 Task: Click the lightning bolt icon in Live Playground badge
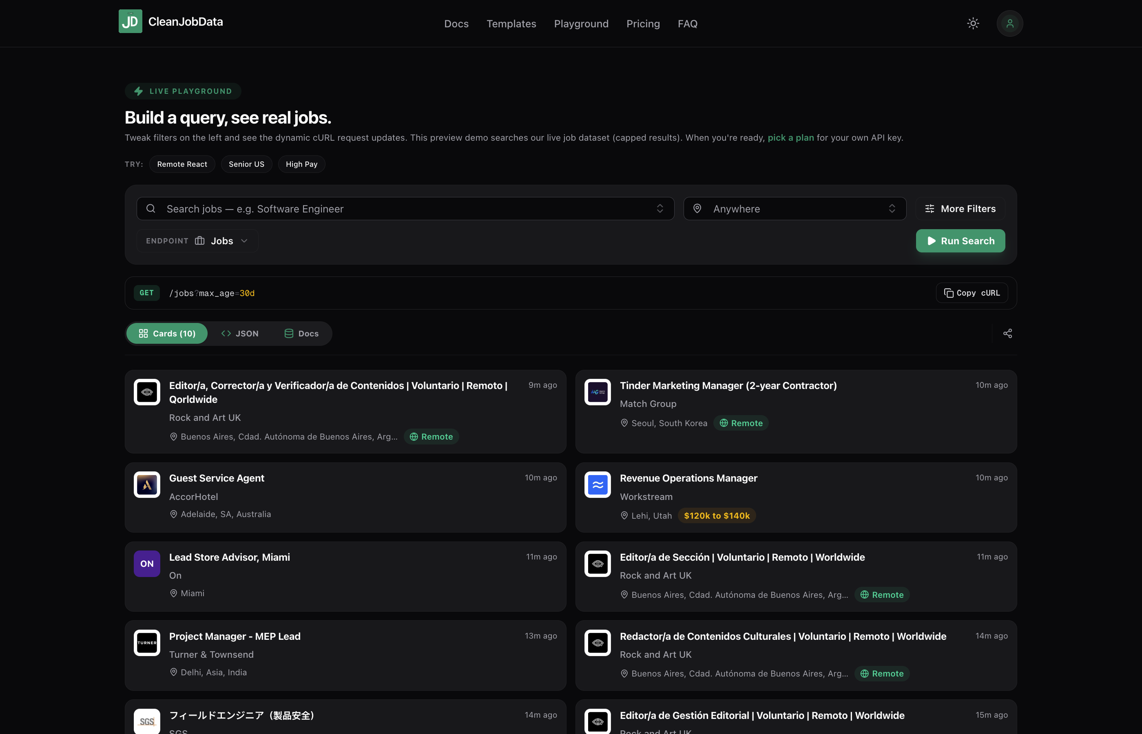(x=139, y=91)
